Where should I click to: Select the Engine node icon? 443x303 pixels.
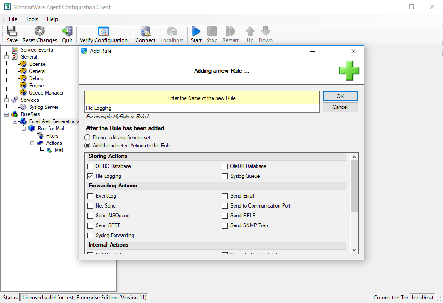click(23, 86)
